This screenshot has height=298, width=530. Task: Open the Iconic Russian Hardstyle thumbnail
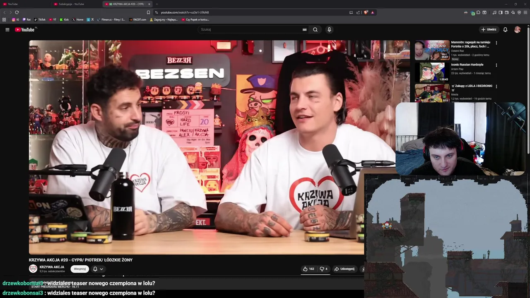click(432, 72)
